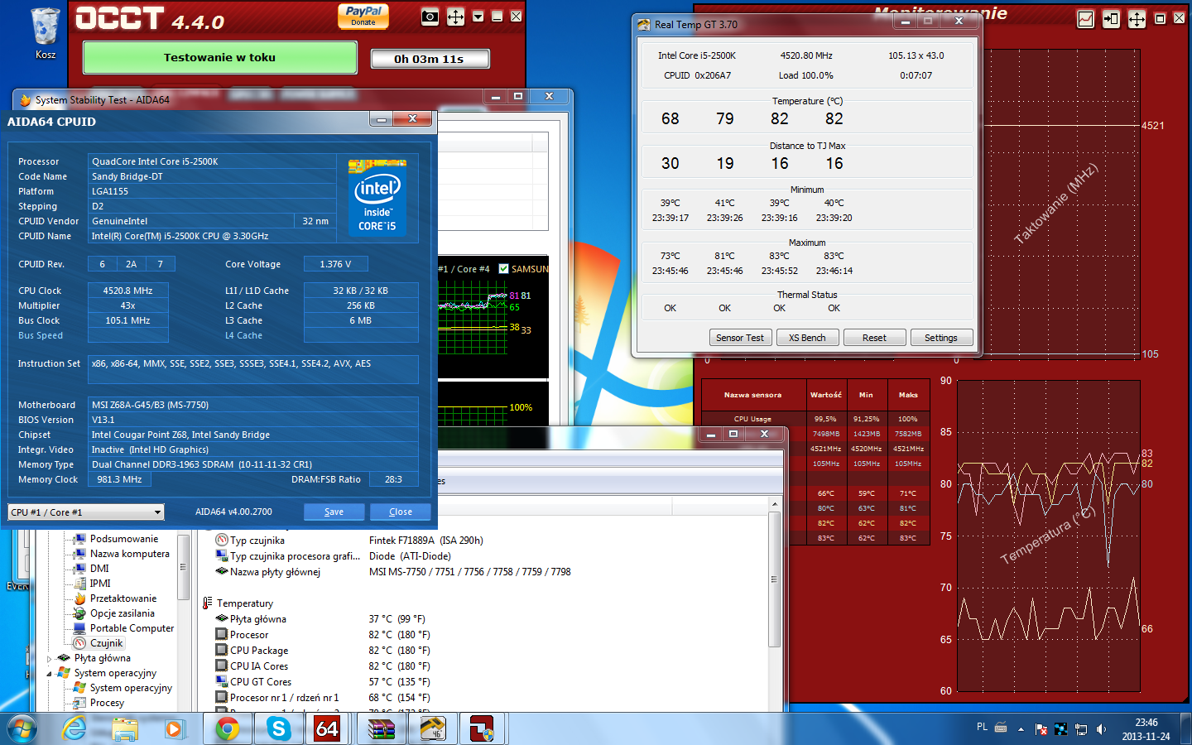This screenshot has height=745, width=1192.
Task: Click the Close link button in AIDA64 CPUID
Action: pyautogui.click(x=401, y=512)
